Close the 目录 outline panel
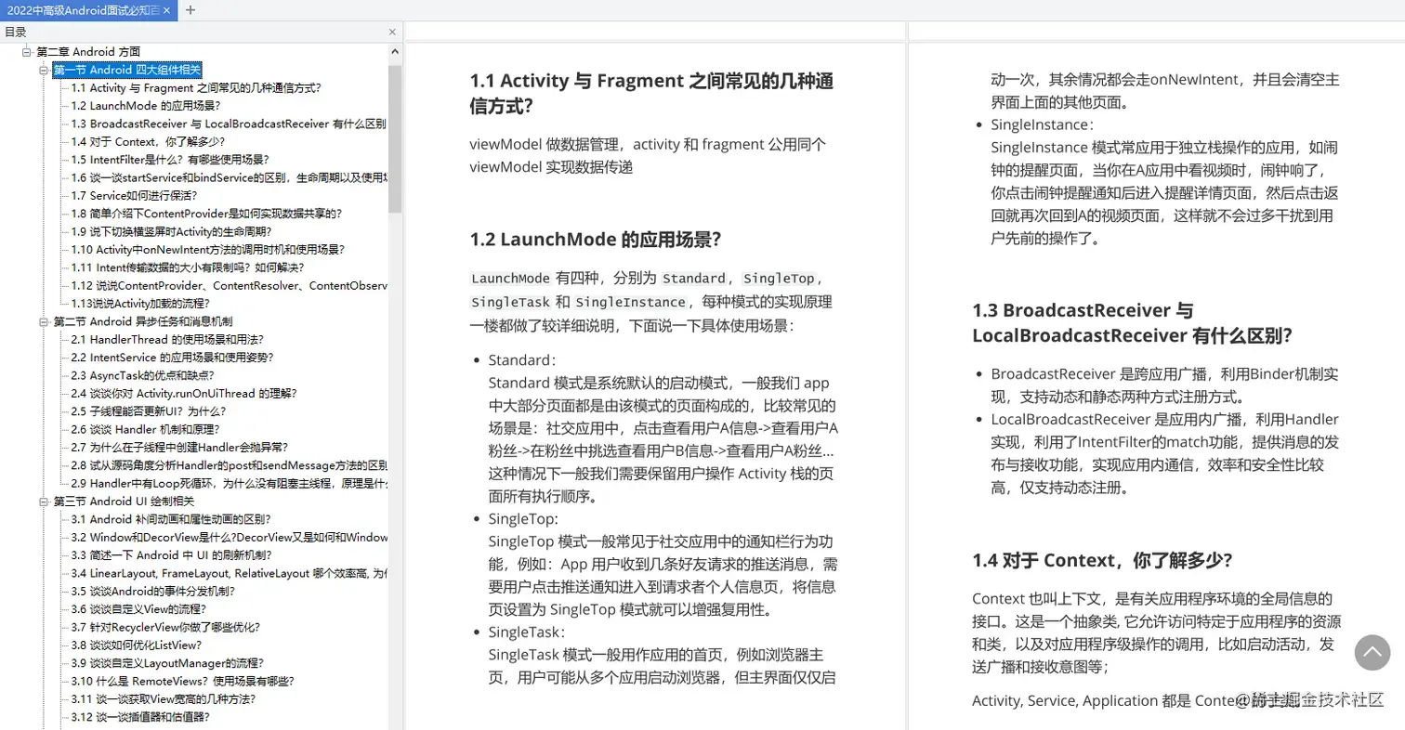 click(x=392, y=33)
